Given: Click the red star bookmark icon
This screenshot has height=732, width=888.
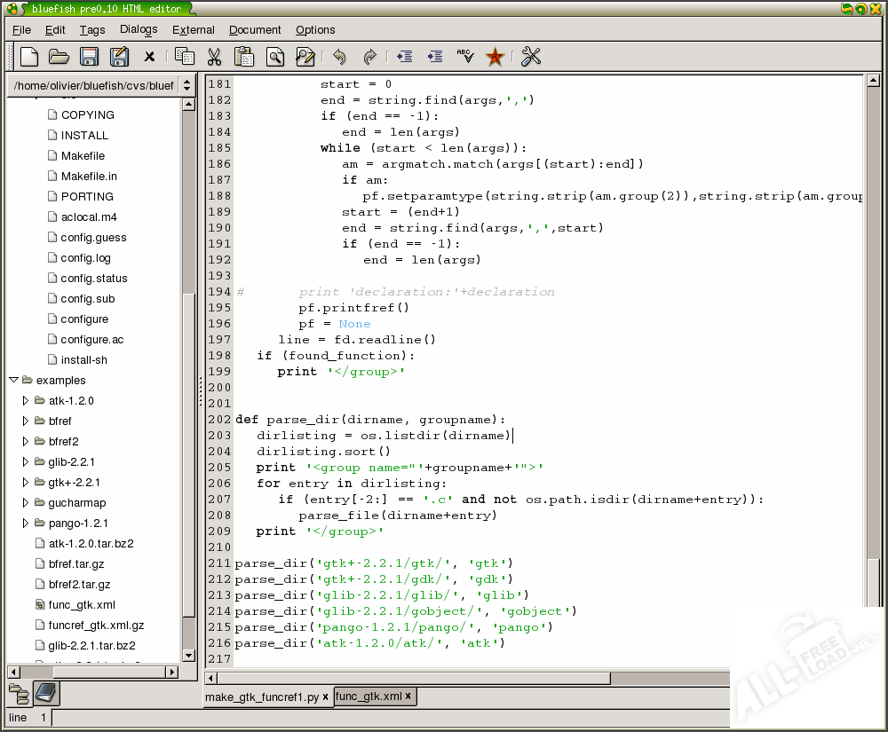Looking at the screenshot, I should [496, 57].
